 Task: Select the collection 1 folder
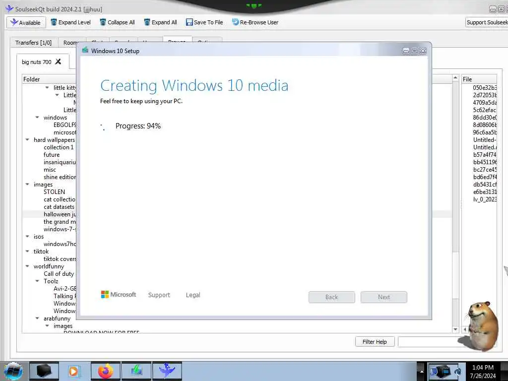pyautogui.click(x=59, y=147)
